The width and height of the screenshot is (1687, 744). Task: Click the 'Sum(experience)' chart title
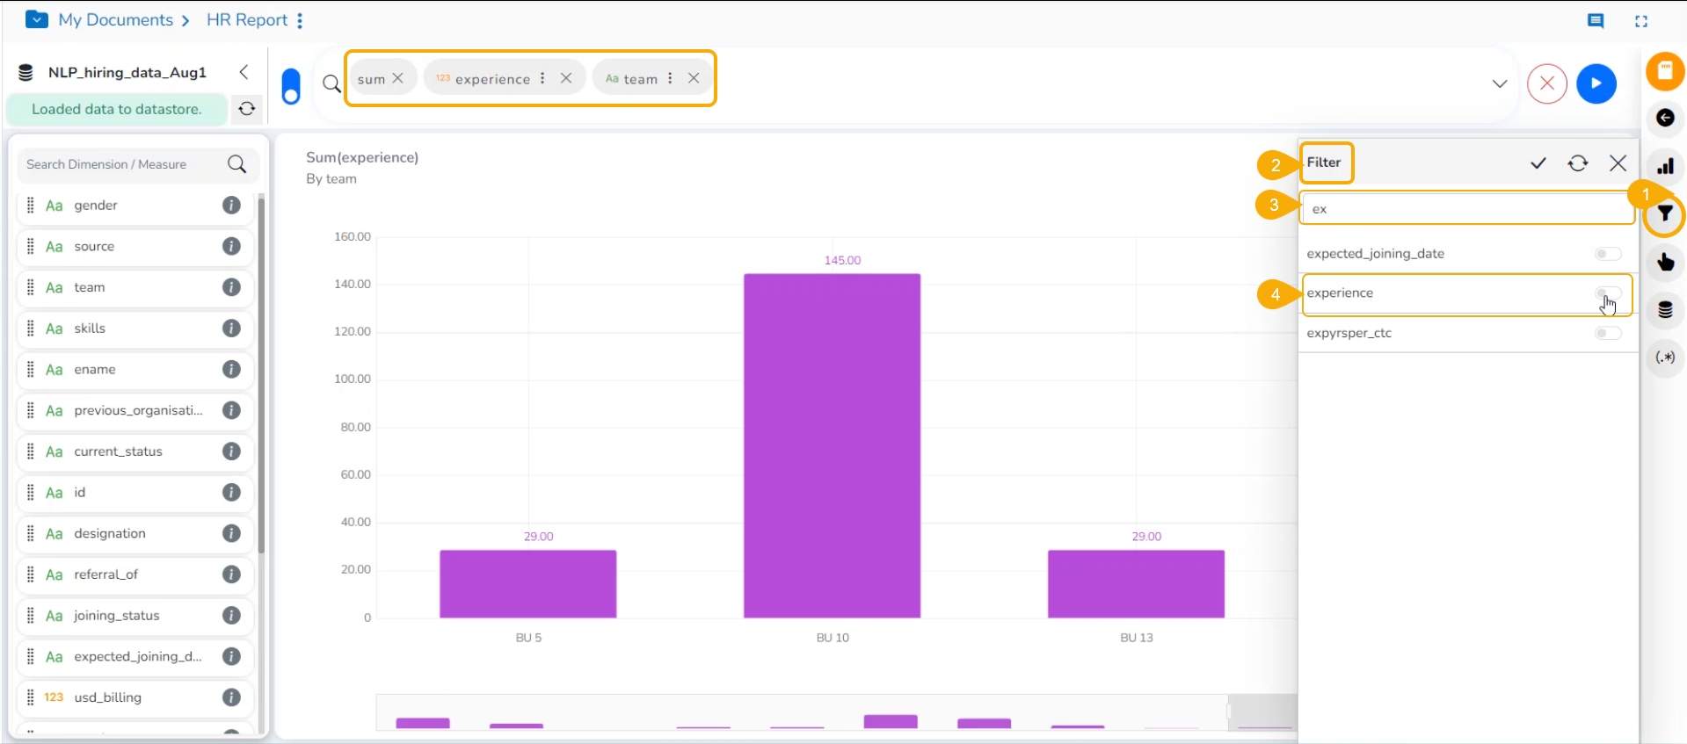point(362,157)
